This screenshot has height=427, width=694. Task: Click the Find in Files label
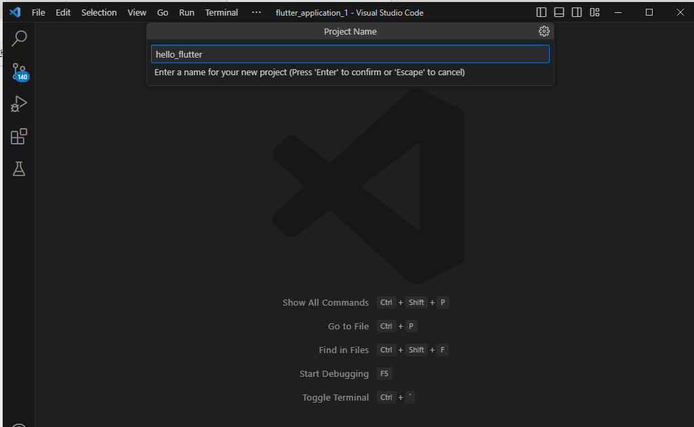pos(344,350)
